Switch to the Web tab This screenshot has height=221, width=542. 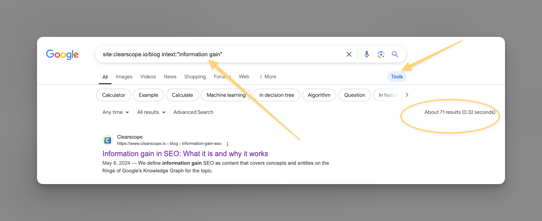tap(244, 77)
